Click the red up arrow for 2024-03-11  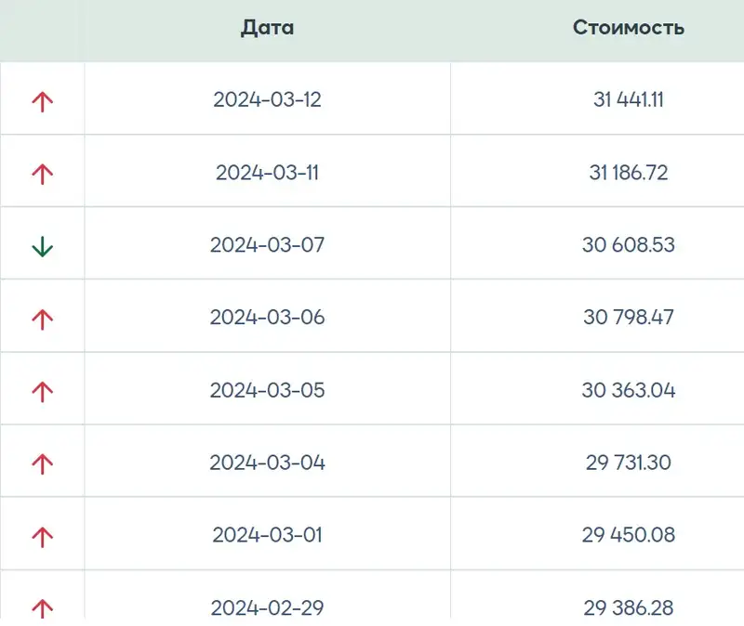pyautogui.click(x=43, y=173)
